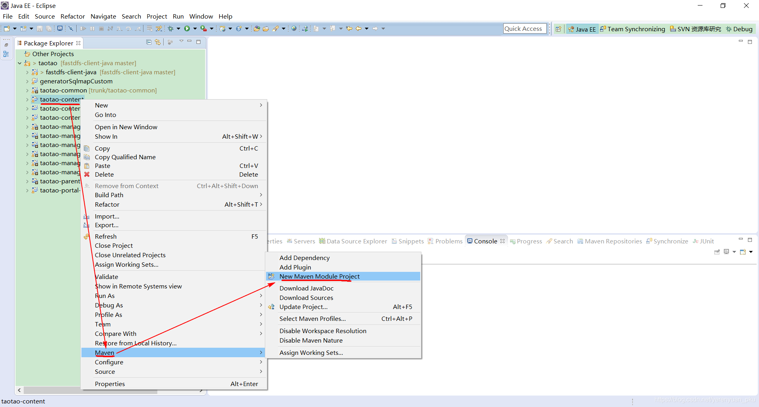Viewport: 759px width, 407px height.
Task: Select New Maven Module Project
Action: [343, 277]
